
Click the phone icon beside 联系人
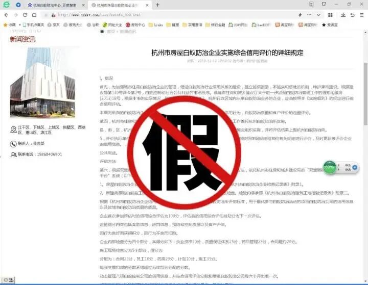(x=13, y=144)
